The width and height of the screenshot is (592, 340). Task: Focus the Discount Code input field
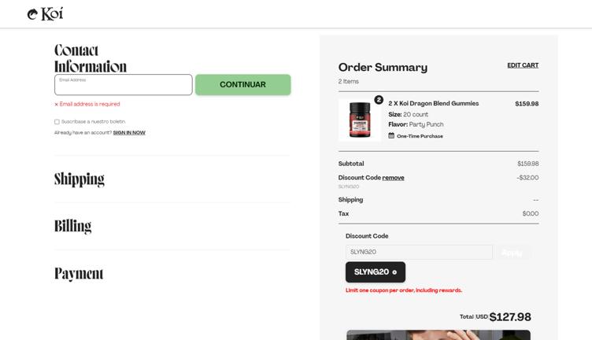[419, 252]
